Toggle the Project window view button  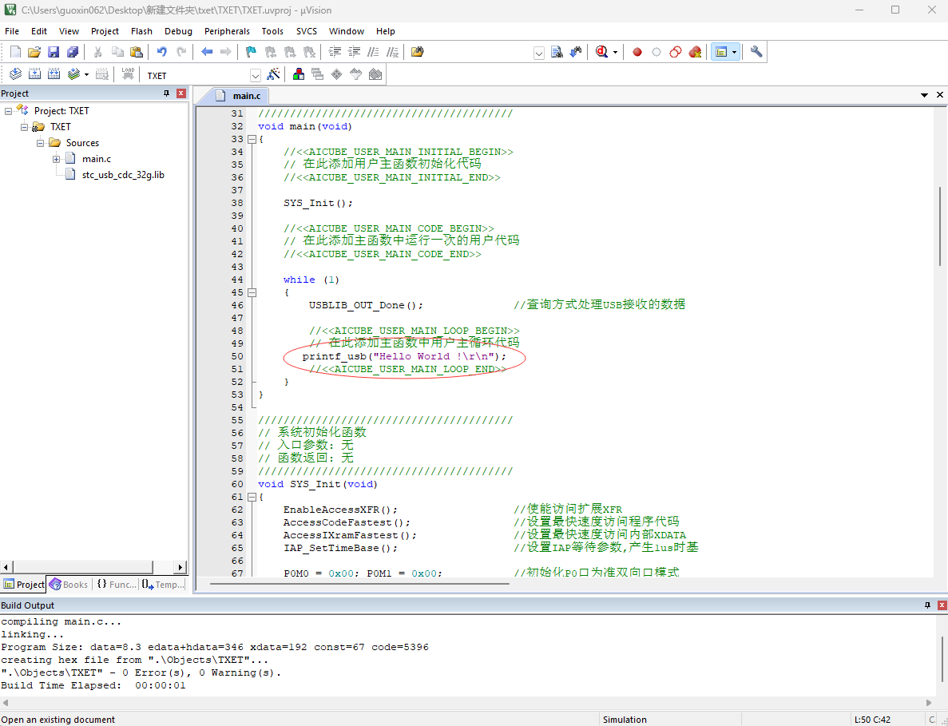point(721,52)
